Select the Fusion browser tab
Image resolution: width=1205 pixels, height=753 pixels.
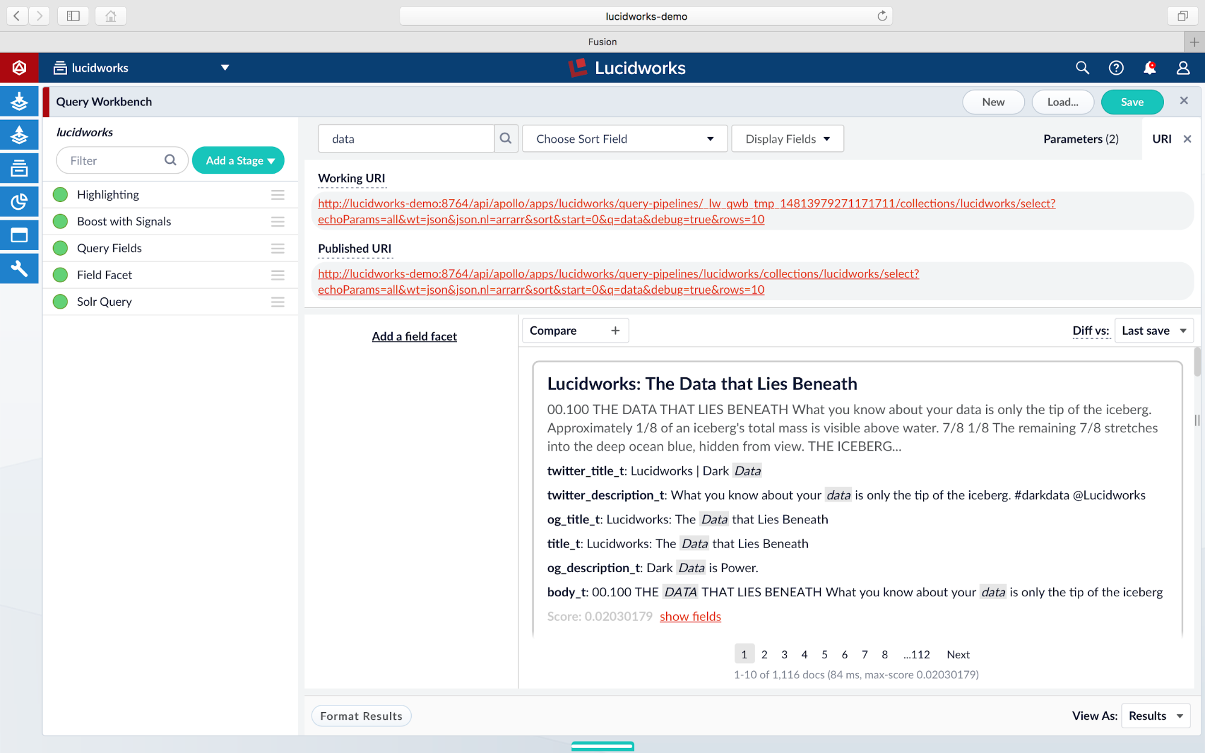(602, 42)
